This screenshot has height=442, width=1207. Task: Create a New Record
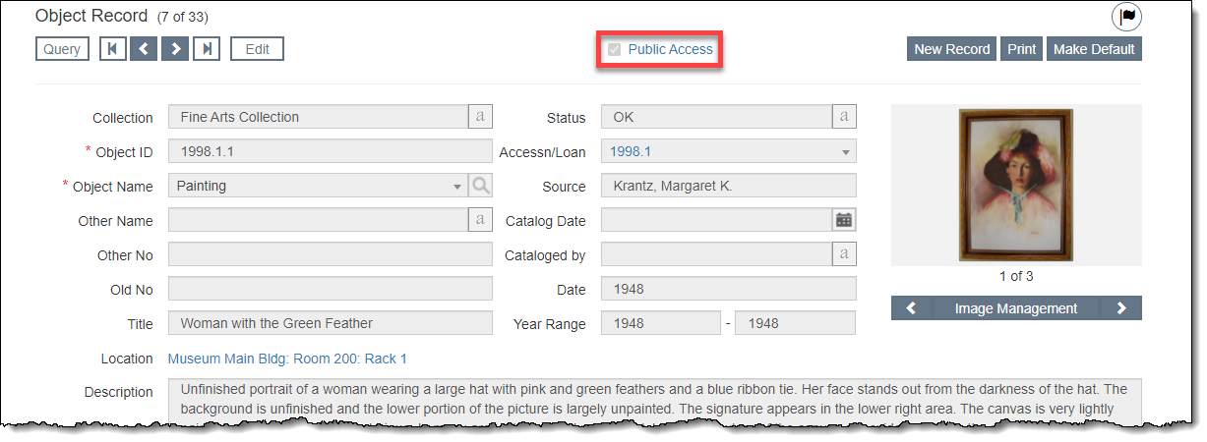951,49
